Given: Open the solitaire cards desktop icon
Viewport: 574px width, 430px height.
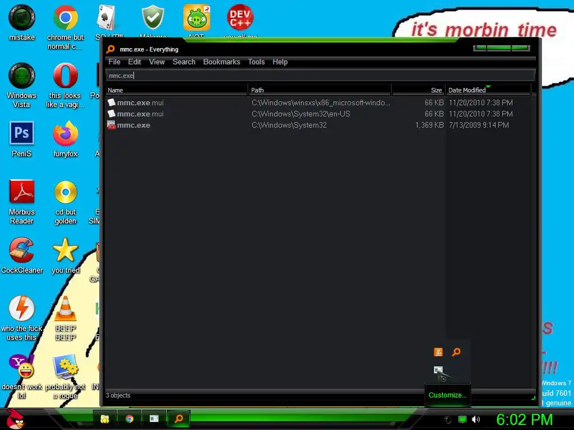Looking at the screenshot, I should [x=106, y=17].
